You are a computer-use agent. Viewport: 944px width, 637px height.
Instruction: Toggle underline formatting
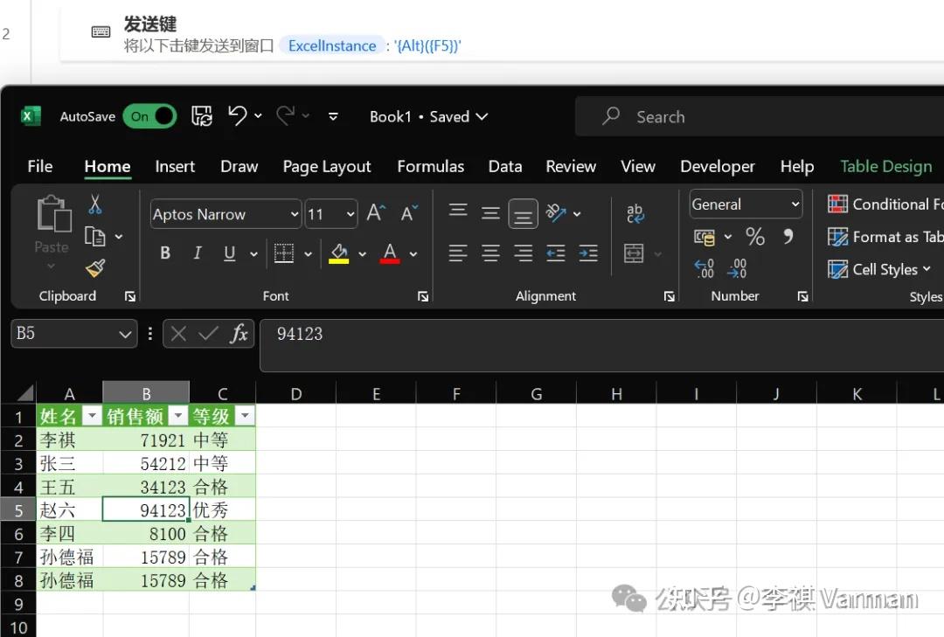228,253
